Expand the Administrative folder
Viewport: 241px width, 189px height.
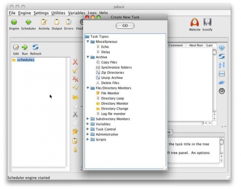(x=88, y=134)
